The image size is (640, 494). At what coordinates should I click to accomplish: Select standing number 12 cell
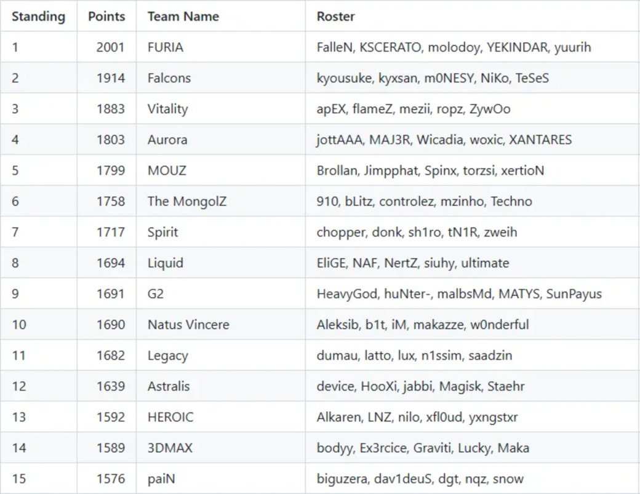[19, 386]
